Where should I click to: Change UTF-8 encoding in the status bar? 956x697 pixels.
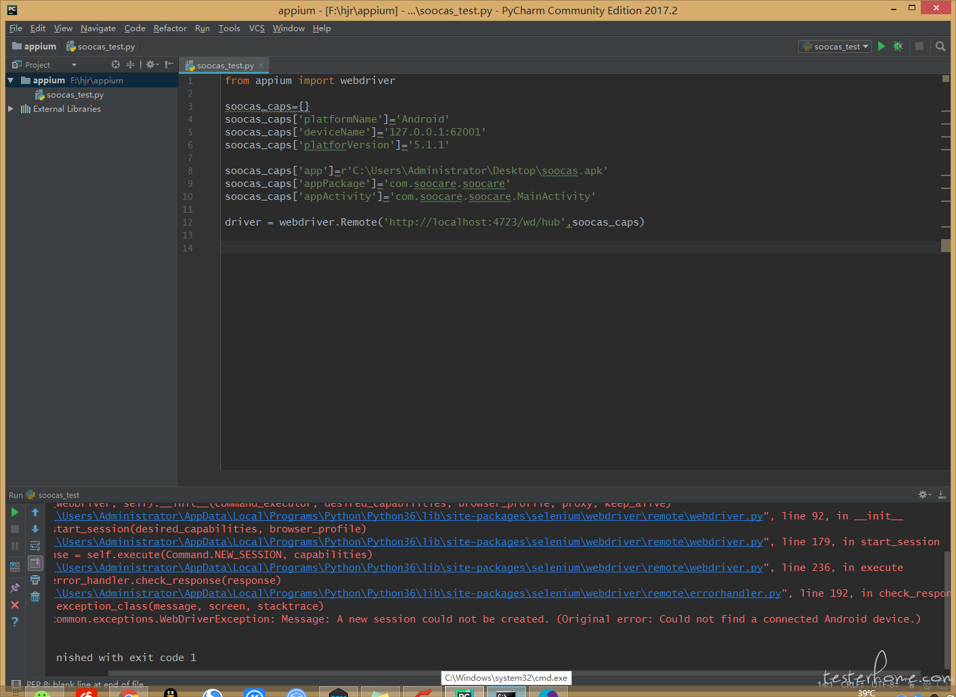pyautogui.click(x=885, y=684)
